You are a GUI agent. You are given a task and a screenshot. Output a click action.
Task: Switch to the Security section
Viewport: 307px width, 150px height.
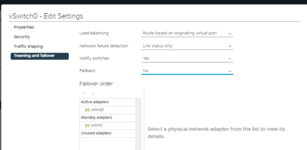click(x=22, y=37)
